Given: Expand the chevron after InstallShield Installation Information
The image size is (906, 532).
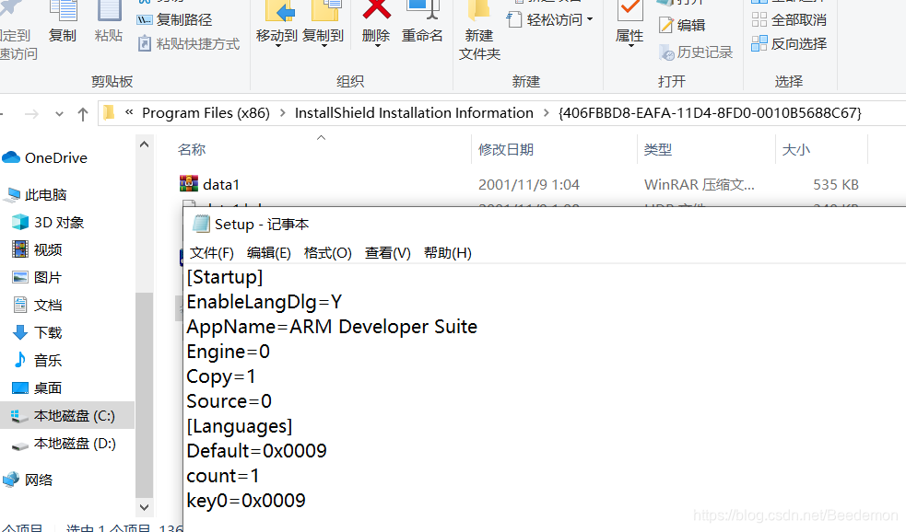Looking at the screenshot, I should 546,113.
